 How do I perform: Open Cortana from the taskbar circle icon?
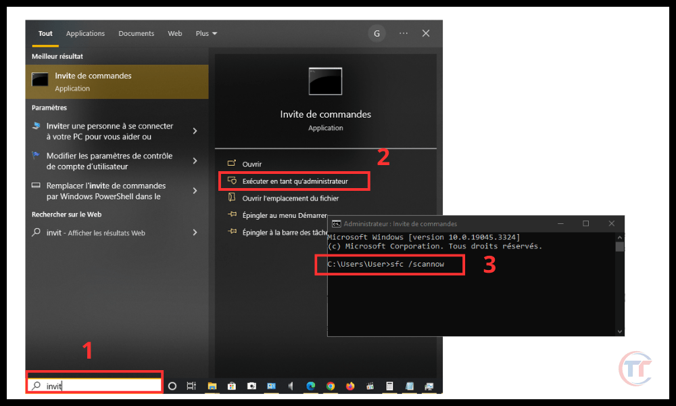click(x=172, y=386)
